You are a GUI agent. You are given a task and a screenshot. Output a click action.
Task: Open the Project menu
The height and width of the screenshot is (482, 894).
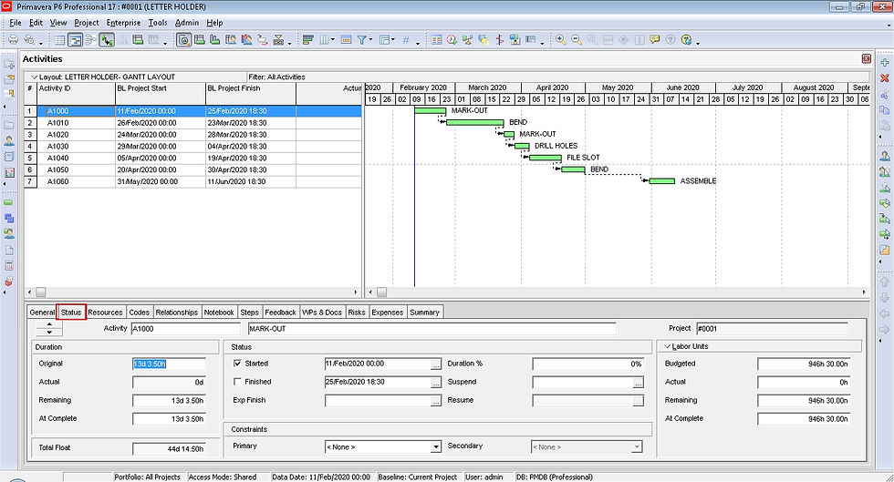tap(87, 23)
